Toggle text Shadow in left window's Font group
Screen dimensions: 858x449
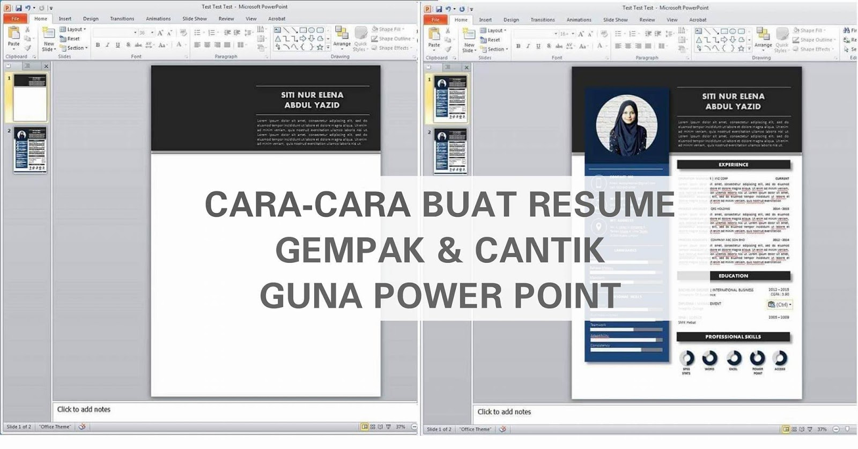coord(128,45)
